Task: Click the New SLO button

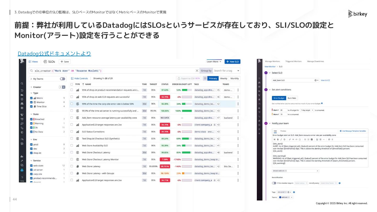Action: coord(232,62)
